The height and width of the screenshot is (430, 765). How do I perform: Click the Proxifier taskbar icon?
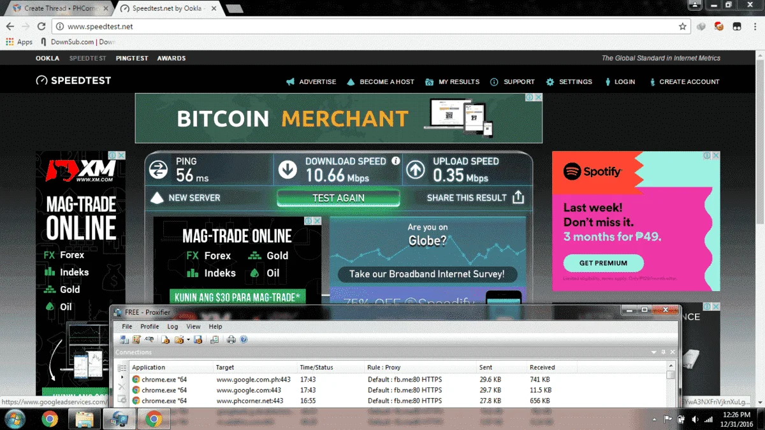pyautogui.click(x=119, y=419)
